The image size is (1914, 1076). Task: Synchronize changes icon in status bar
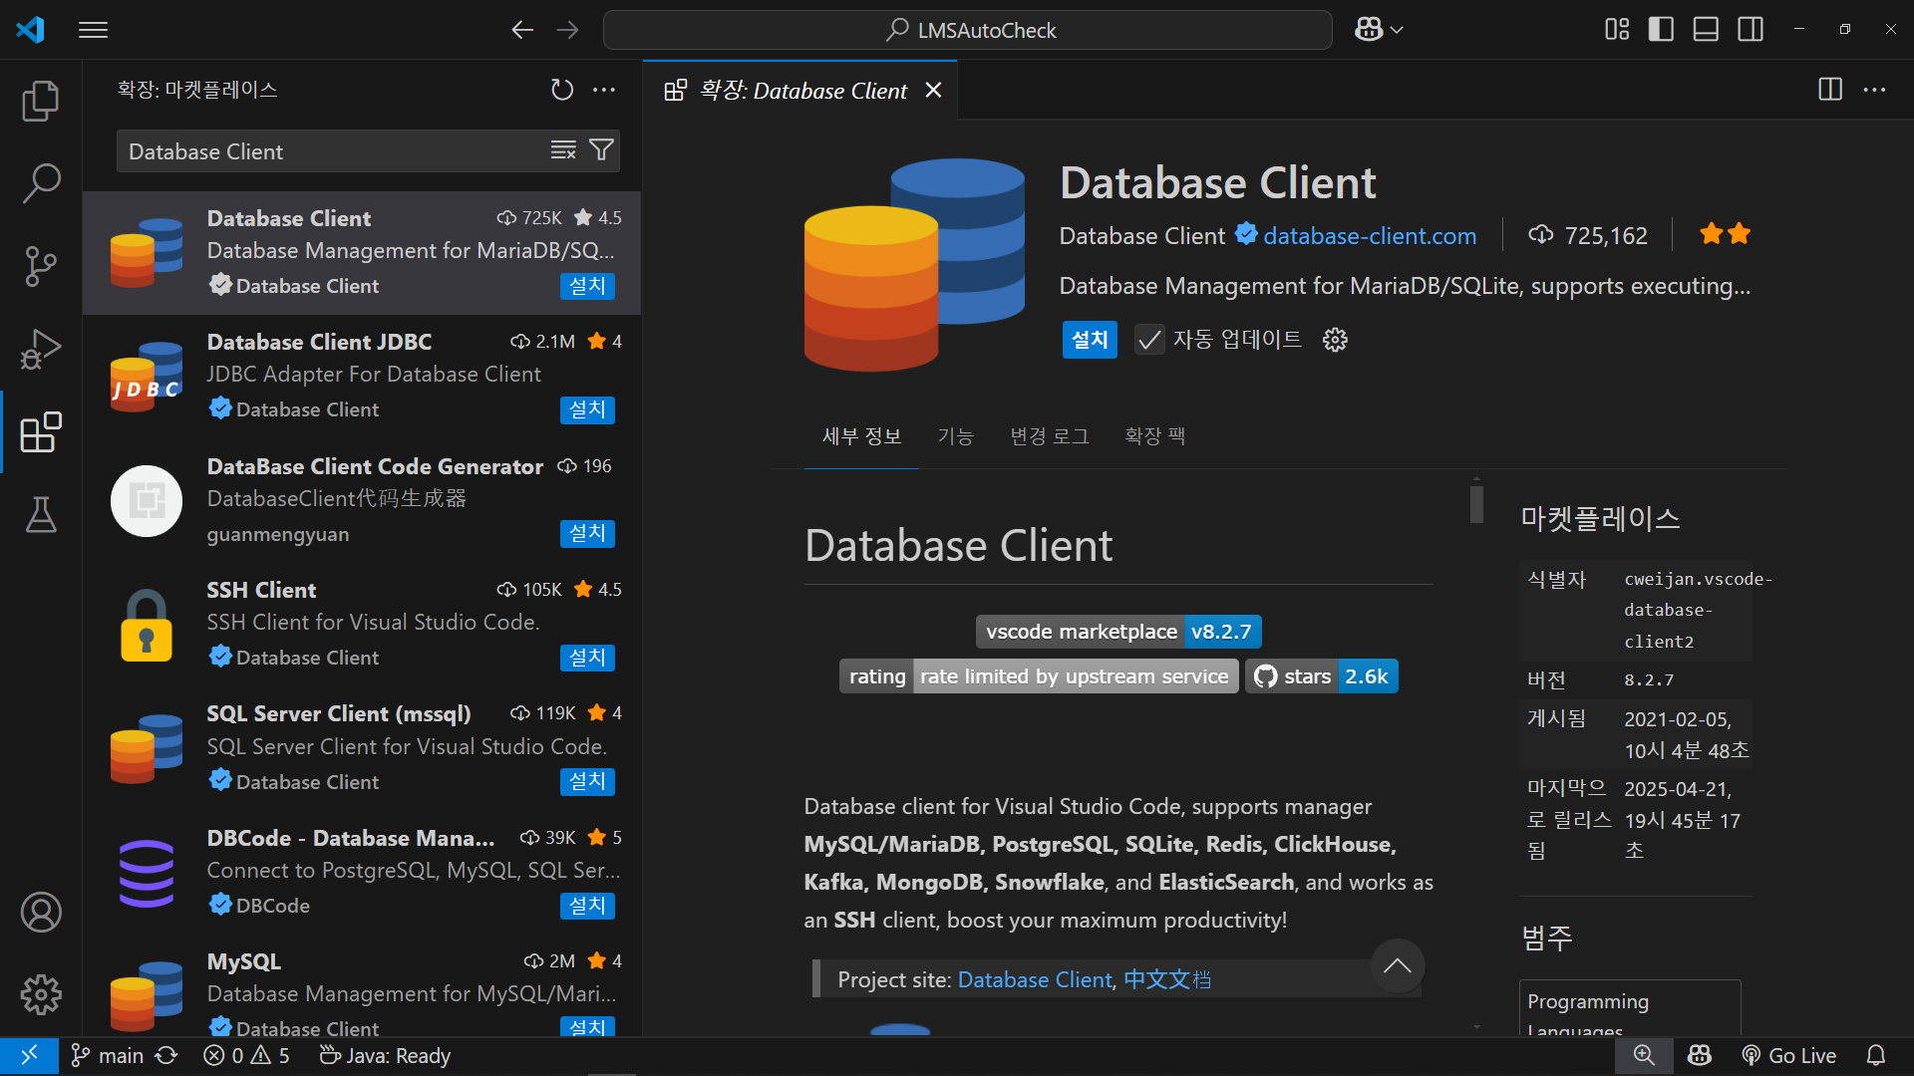coord(166,1055)
